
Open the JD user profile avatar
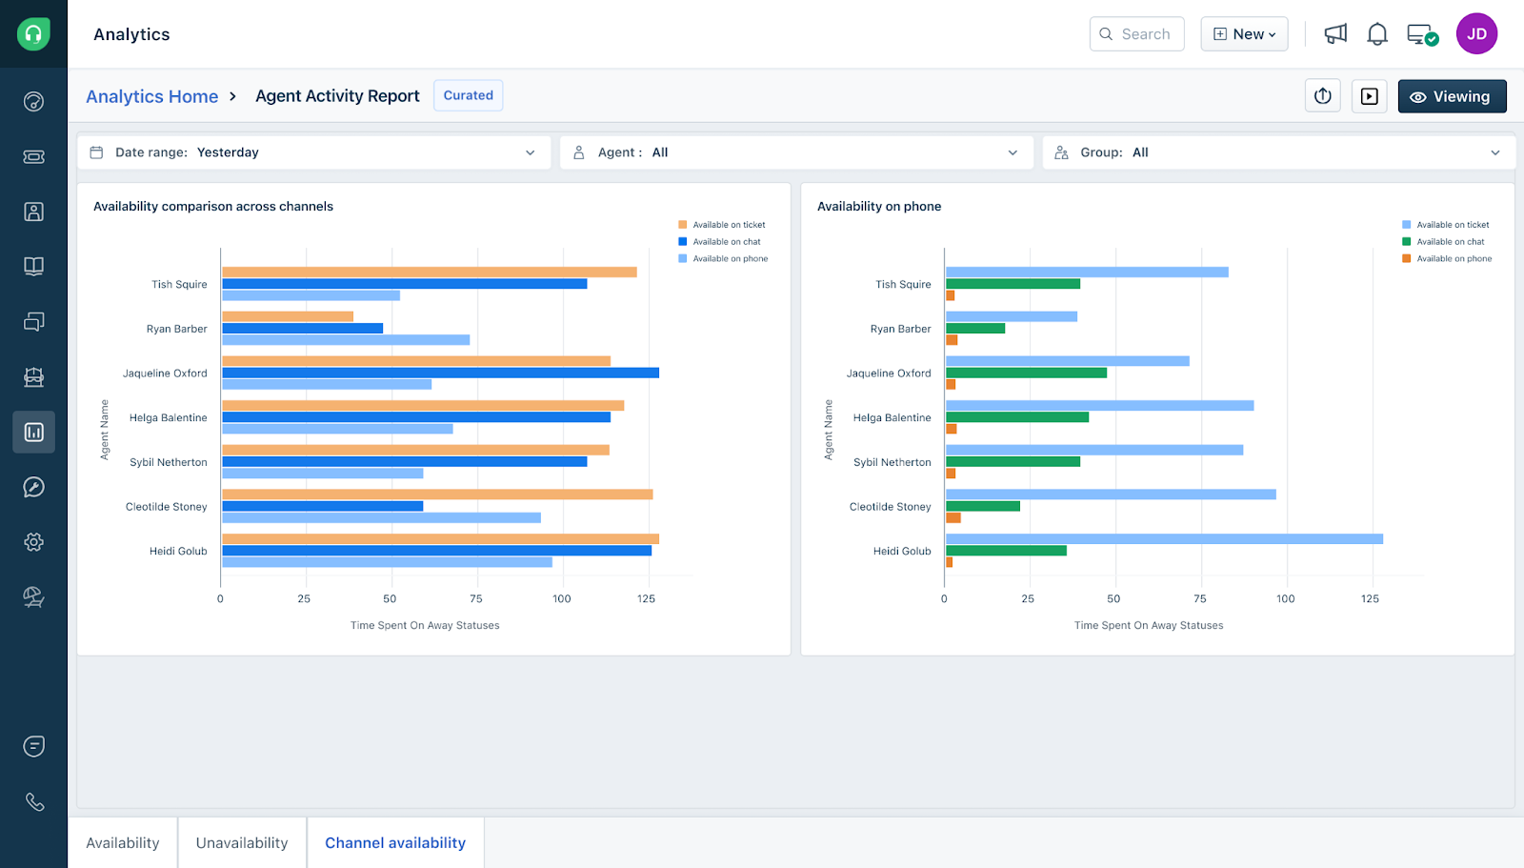click(x=1476, y=33)
